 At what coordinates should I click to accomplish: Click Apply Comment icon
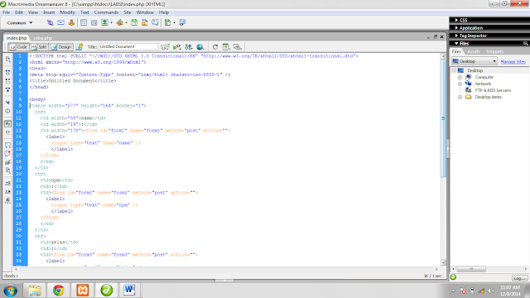(x=7, y=145)
